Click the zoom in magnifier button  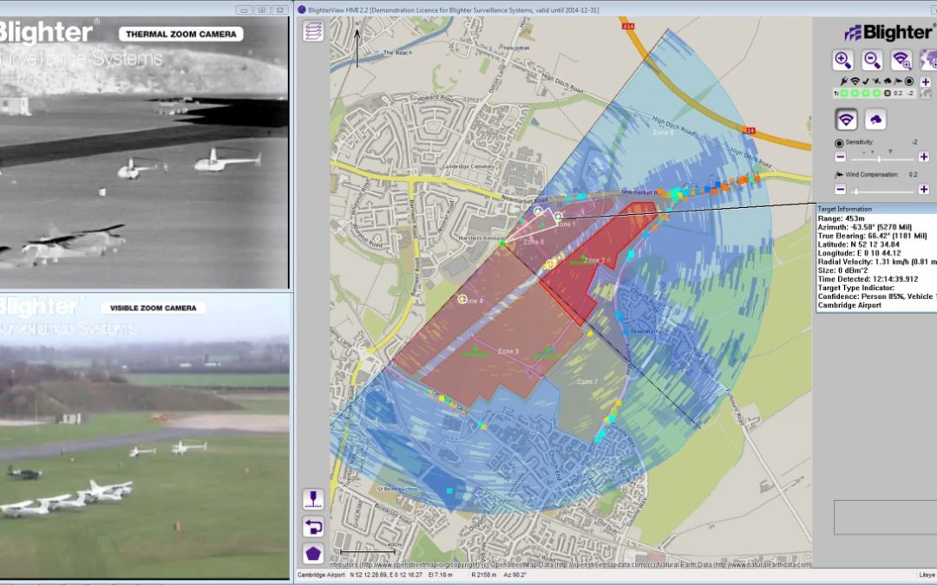pyautogui.click(x=842, y=61)
